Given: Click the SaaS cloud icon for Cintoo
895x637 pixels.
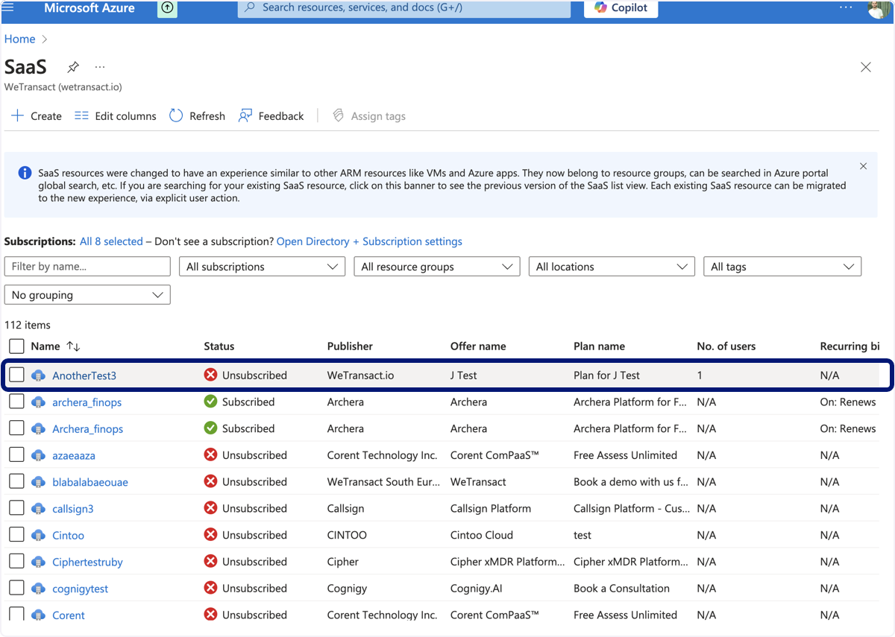Looking at the screenshot, I should (39, 535).
